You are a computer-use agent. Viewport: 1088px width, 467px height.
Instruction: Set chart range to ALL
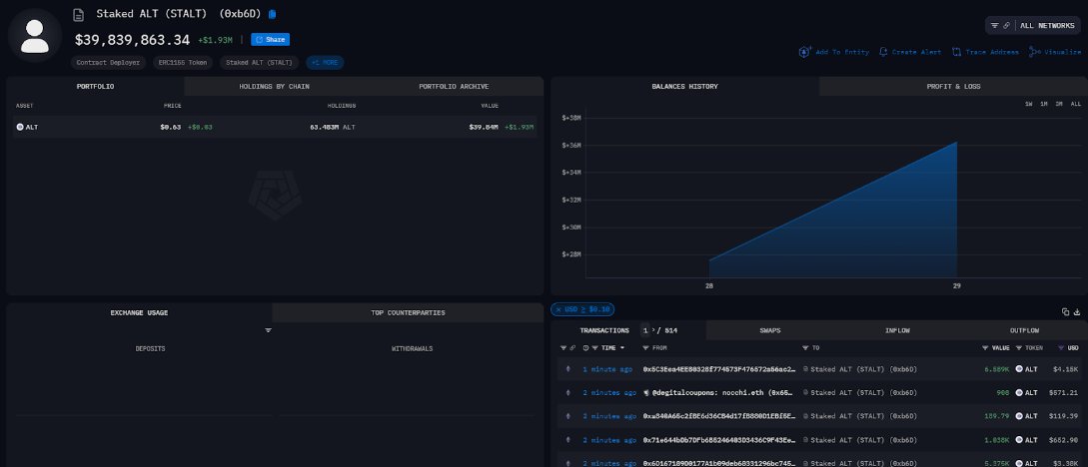[1075, 104]
